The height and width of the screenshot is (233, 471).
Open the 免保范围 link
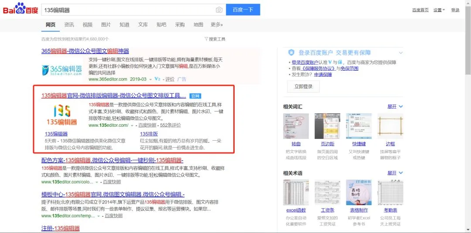click(349, 68)
